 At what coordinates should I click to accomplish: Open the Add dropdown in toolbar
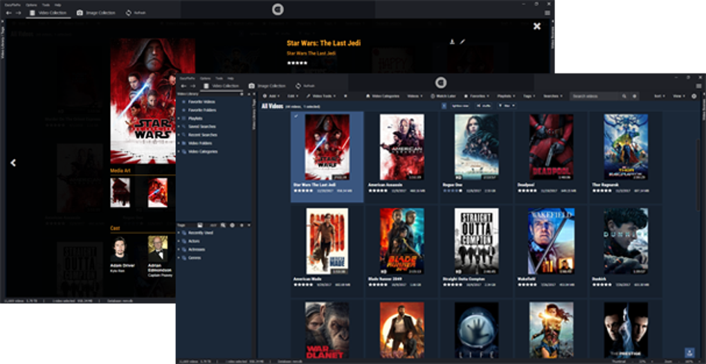271,96
